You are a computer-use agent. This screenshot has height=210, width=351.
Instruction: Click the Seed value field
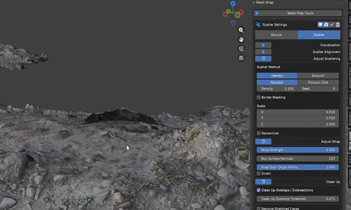pyautogui.click(x=318, y=89)
